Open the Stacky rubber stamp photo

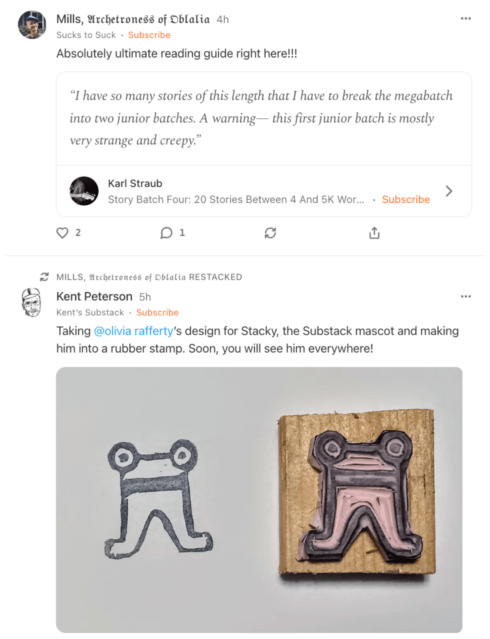tap(259, 499)
